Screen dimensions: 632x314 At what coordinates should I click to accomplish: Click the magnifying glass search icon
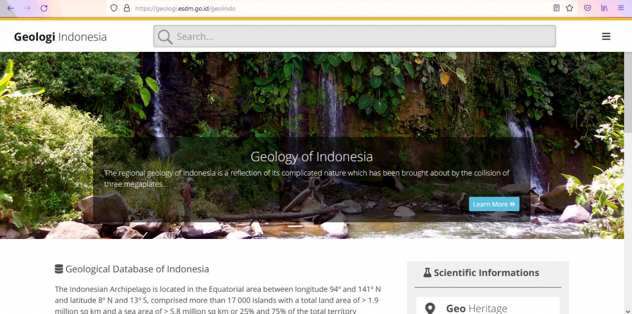pos(165,37)
